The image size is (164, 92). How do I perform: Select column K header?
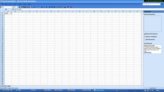coord(80,11)
